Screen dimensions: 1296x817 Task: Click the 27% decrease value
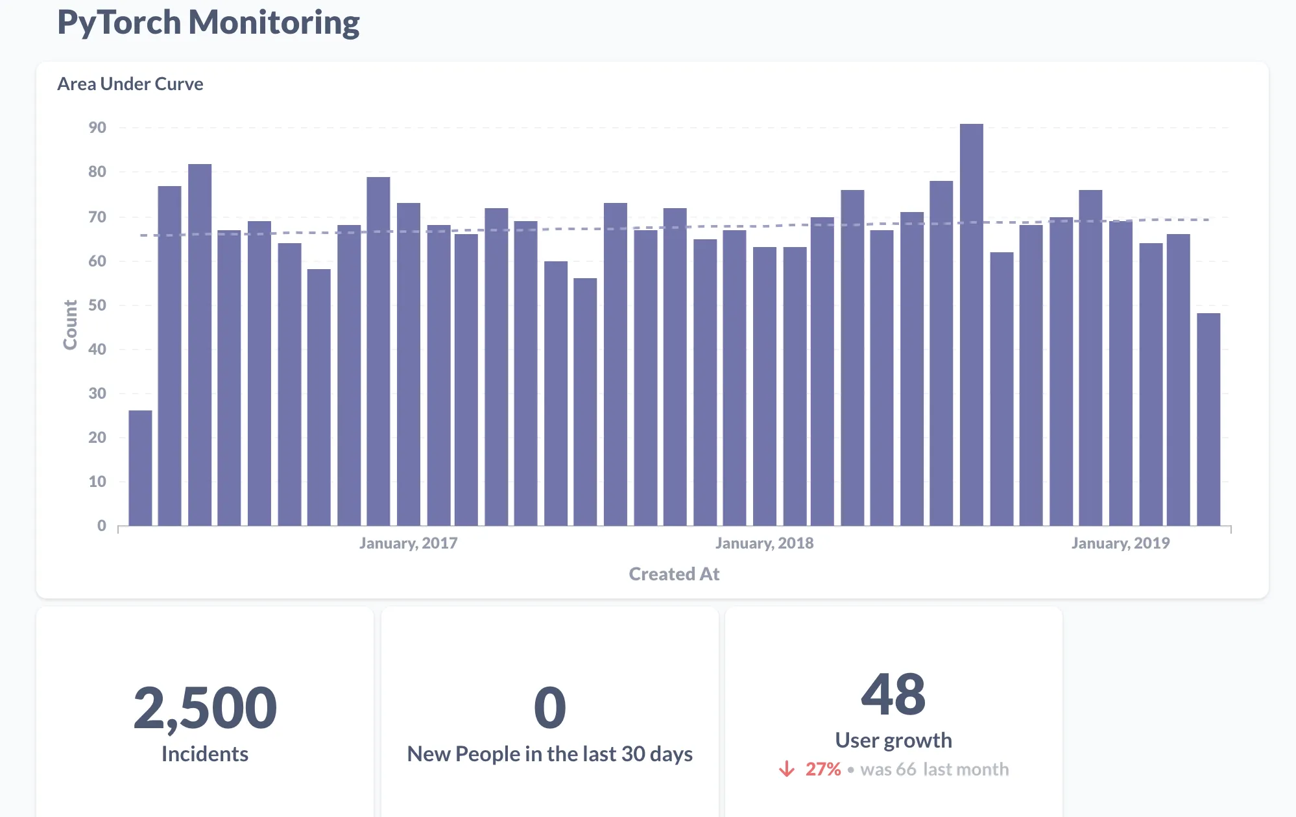click(x=823, y=769)
